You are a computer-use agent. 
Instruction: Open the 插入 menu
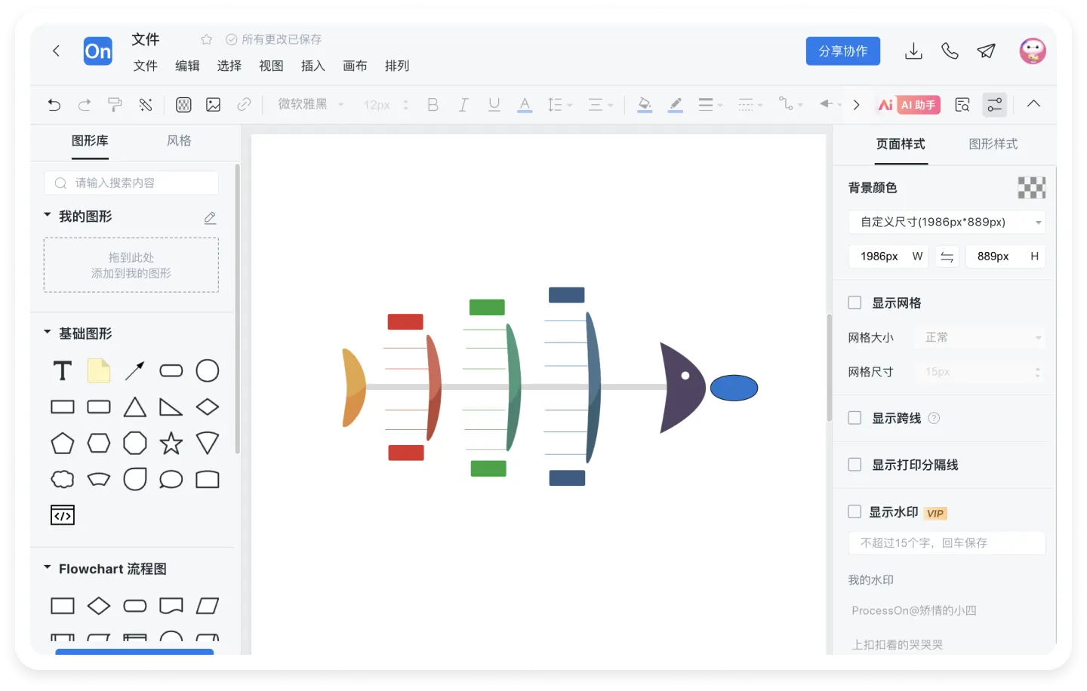click(313, 66)
